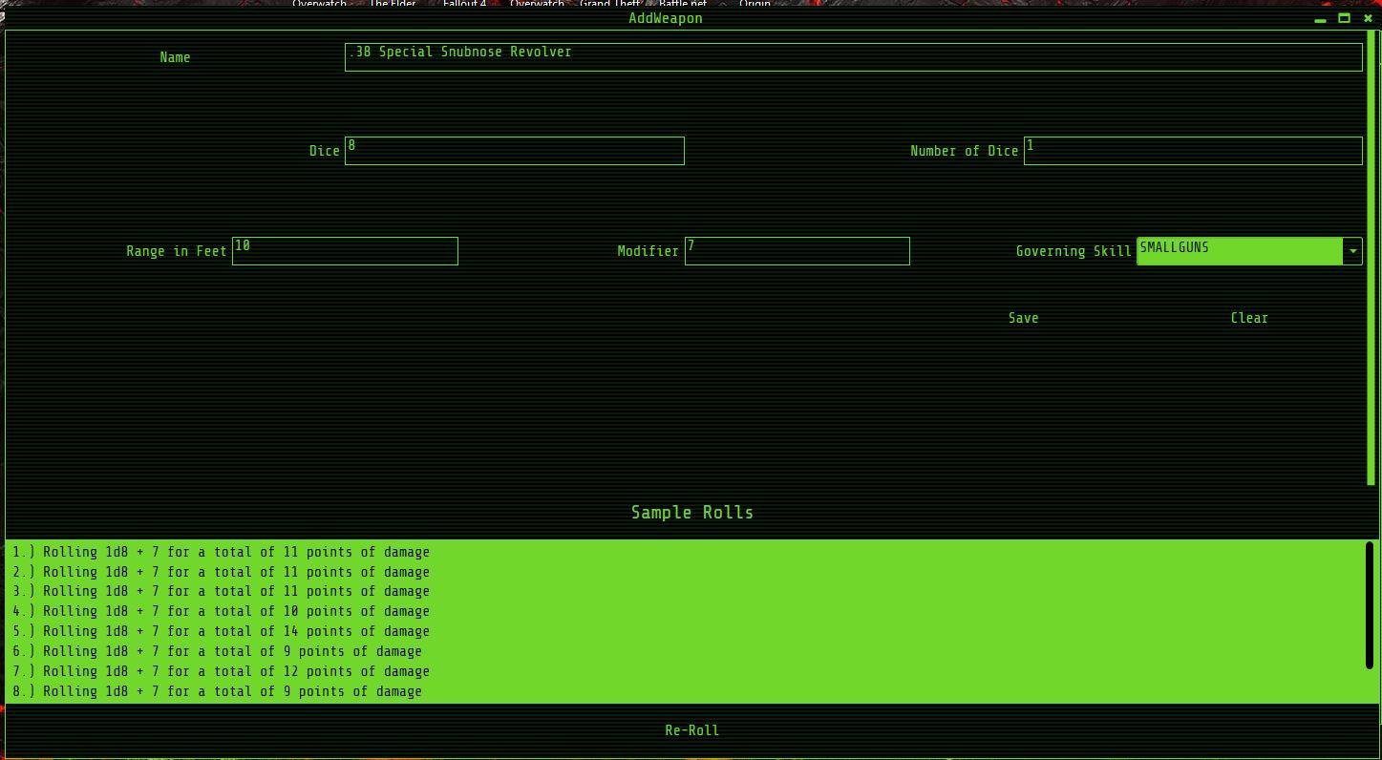This screenshot has height=760, width=1382.
Task: Open Battle.net from the top bar
Action: click(684, 4)
